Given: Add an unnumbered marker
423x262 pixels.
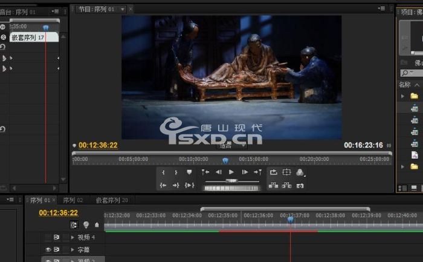Looking at the screenshot, I should (189, 172).
